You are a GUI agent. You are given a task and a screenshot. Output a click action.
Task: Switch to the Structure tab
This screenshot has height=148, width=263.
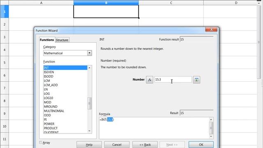point(62,40)
